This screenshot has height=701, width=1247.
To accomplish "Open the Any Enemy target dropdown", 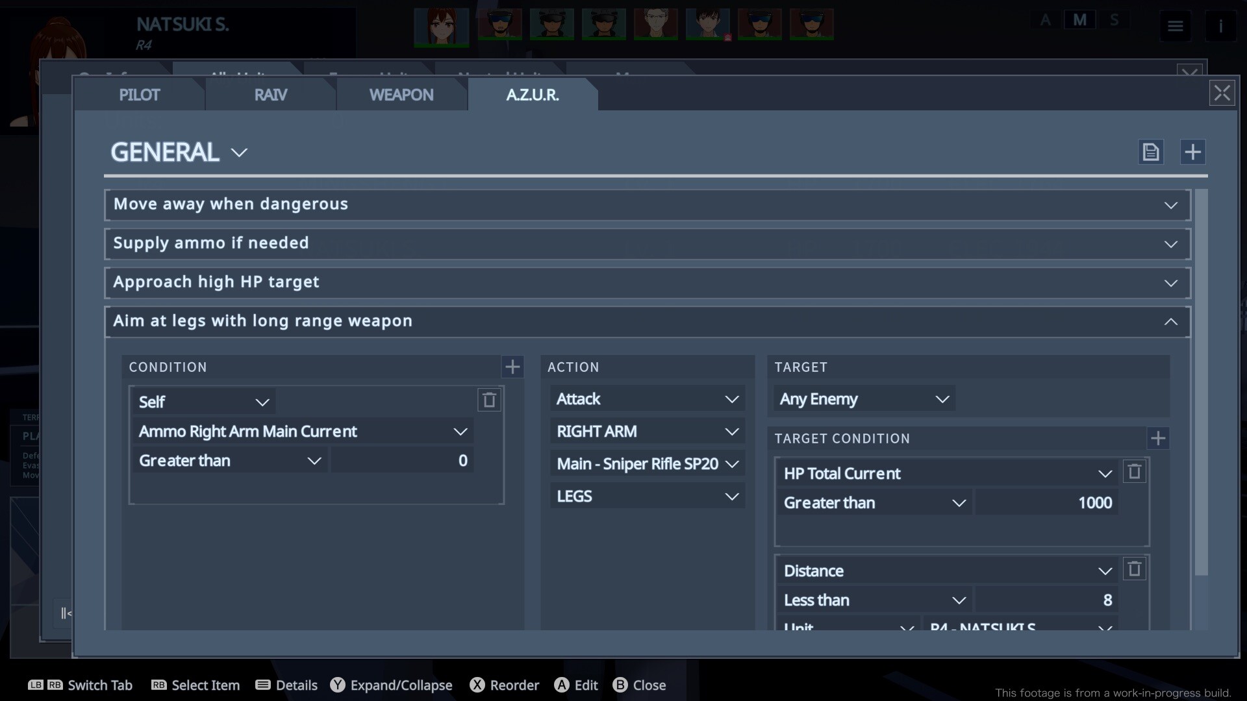I will pyautogui.click(x=864, y=399).
